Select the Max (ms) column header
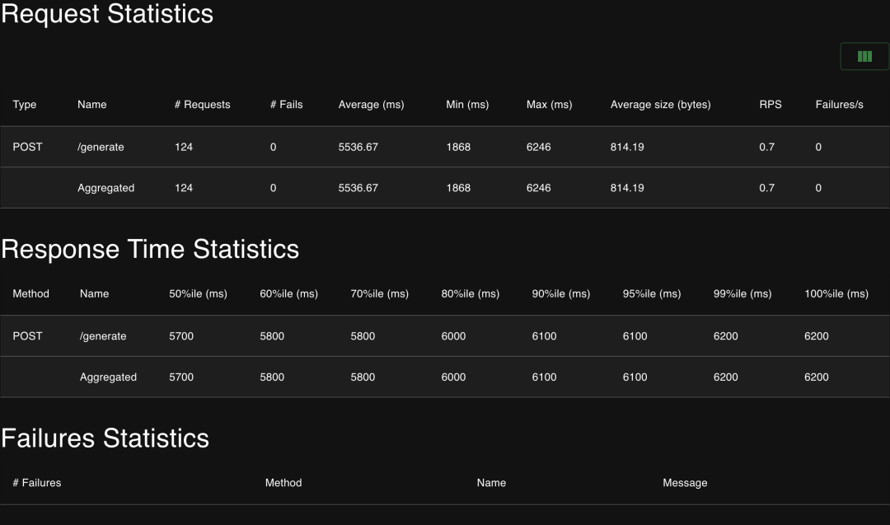 click(x=549, y=105)
